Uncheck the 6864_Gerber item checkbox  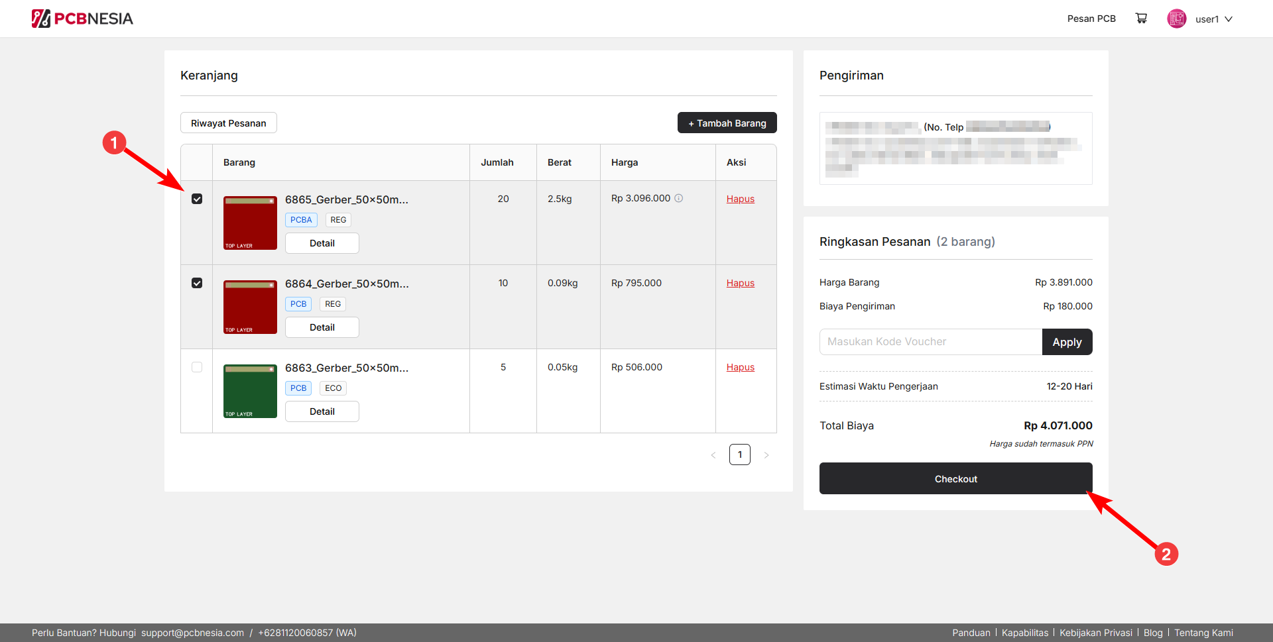coord(197,283)
